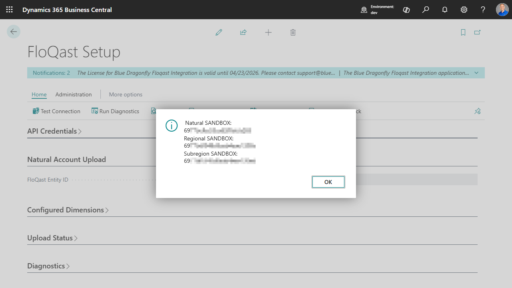The width and height of the screenshot is (512, 288).
Task: Open More options menu
Action: 126,94
